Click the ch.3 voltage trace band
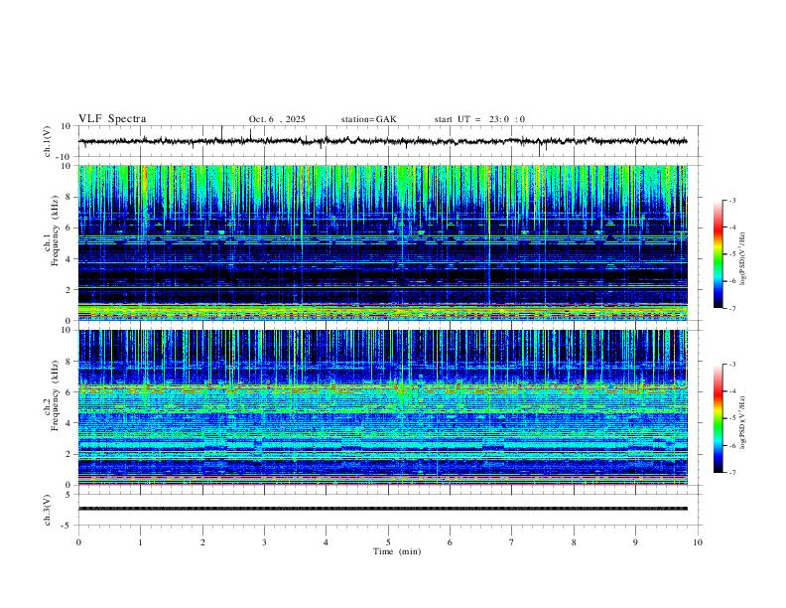The height and width of the screenshot is (608, 786). click(383, 509)
